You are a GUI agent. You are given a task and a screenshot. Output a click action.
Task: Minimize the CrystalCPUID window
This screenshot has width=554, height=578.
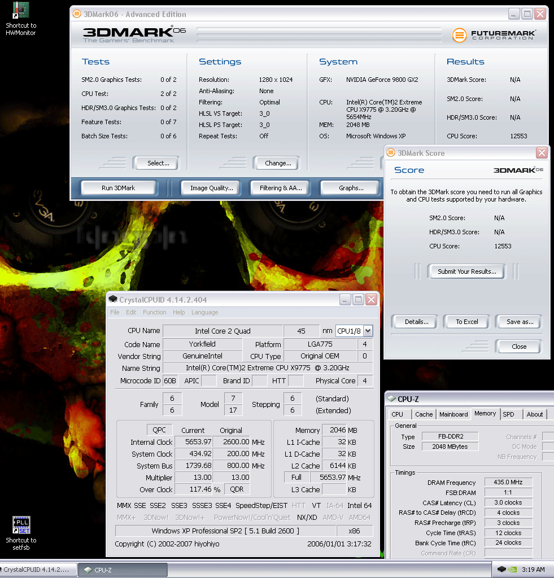pos(345,299)
